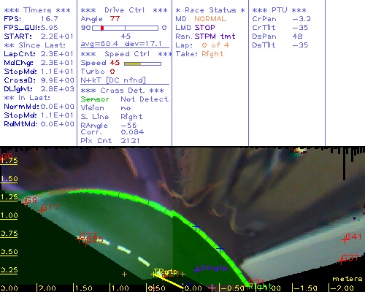
Task: Select the purple STOP value beside LMD
Action: (204, 28)
